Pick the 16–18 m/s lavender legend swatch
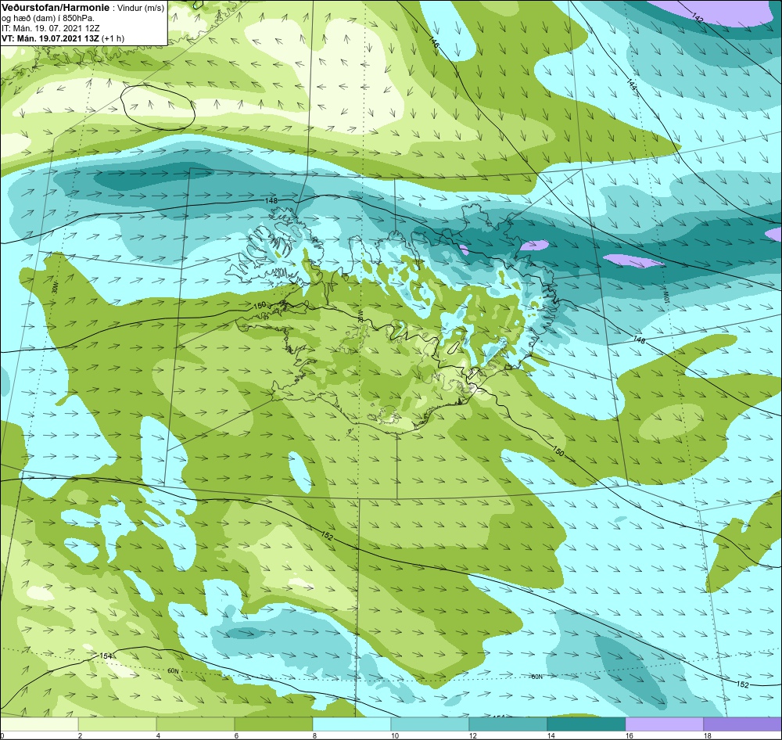This screenshot has width=782, height=740. (664, 724)
